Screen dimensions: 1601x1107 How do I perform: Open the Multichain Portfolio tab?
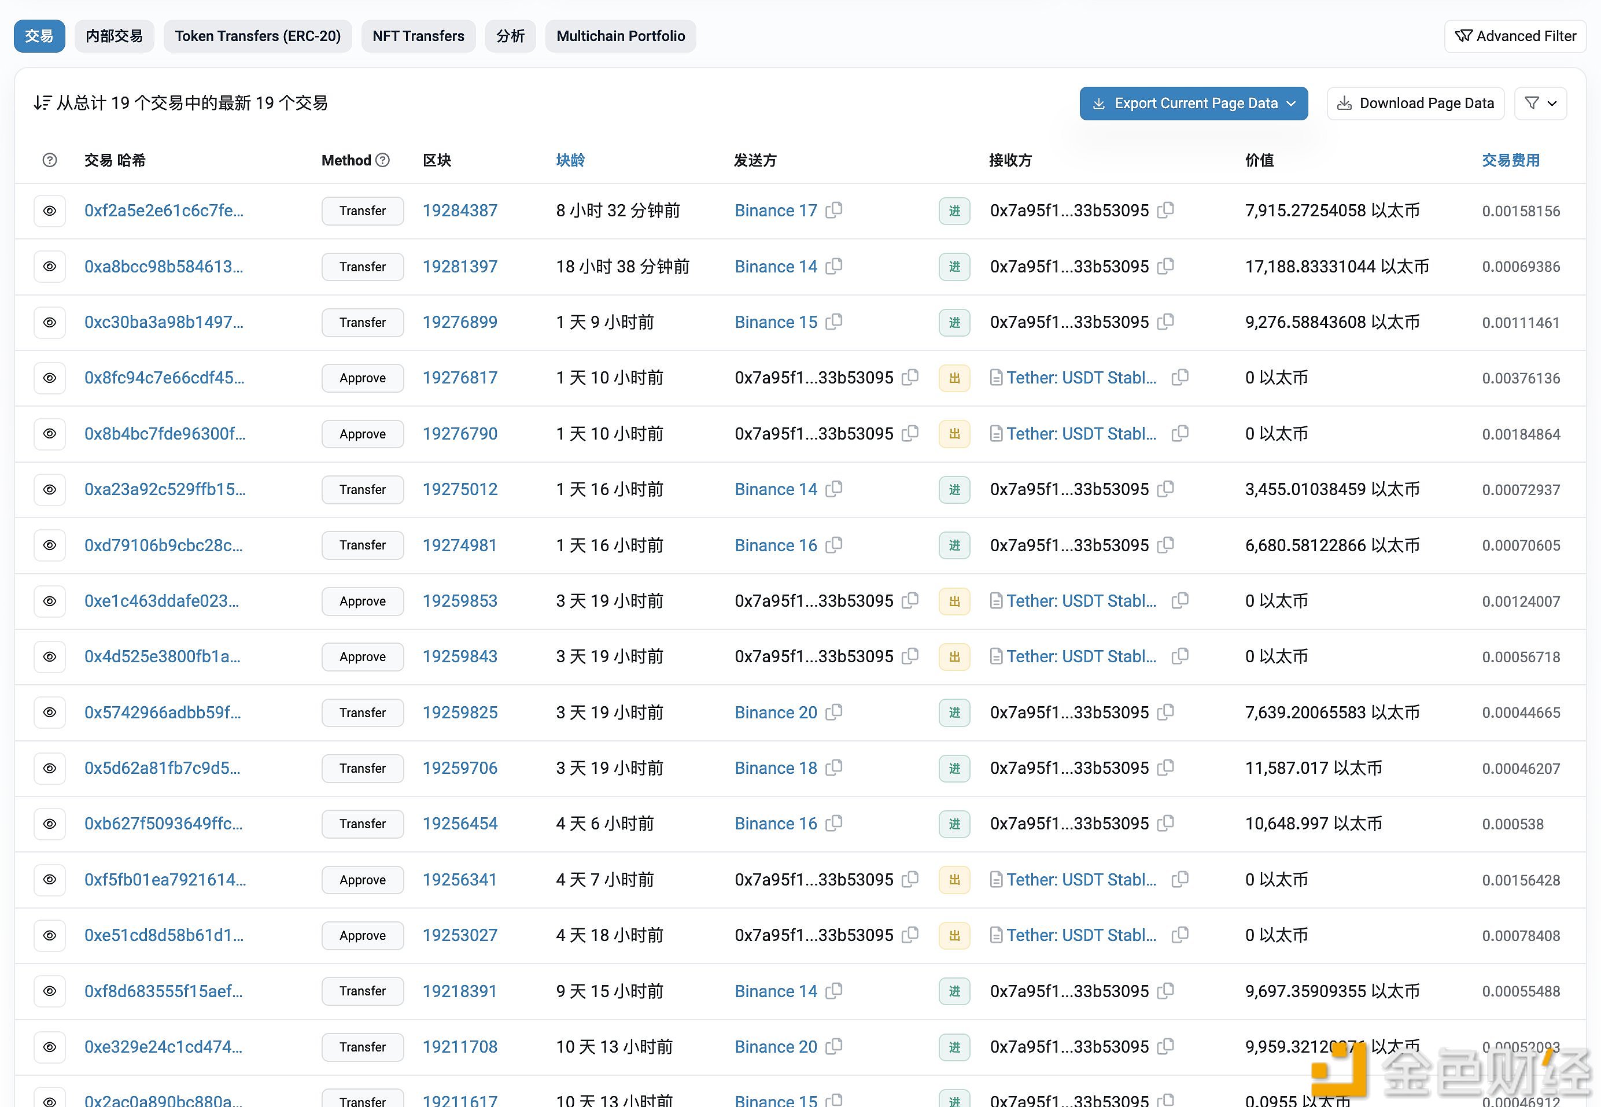coord(620,36)
